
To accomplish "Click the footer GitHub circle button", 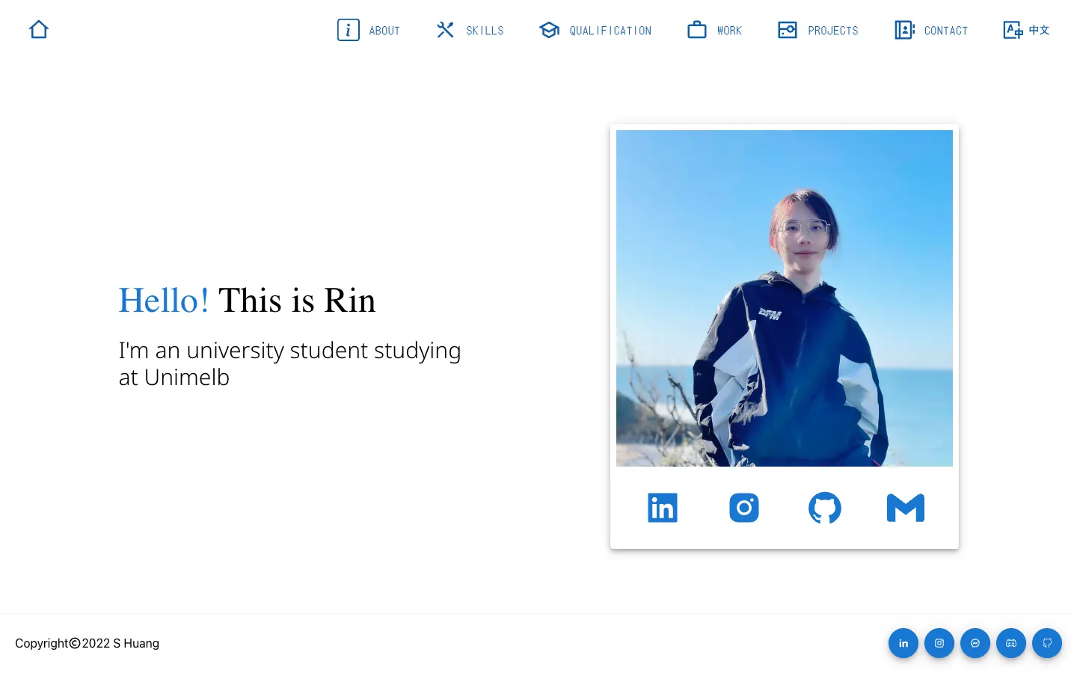I will tap(1047, 643).
